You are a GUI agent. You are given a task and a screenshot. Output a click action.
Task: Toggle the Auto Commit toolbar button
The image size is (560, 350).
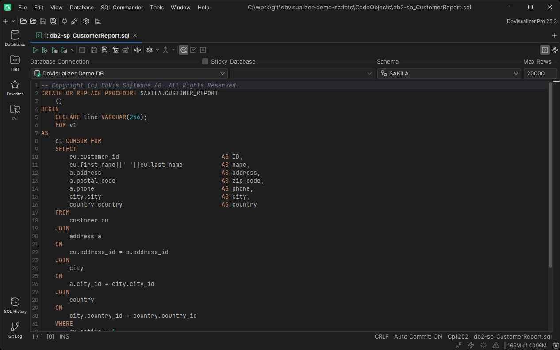(x=183, y=50)
